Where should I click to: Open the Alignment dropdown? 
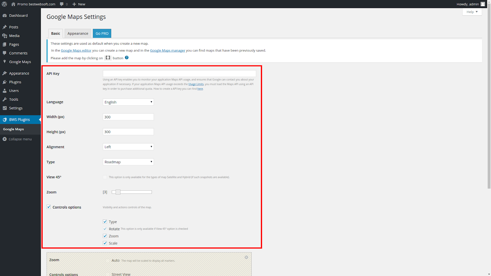[x=128, y=147]
